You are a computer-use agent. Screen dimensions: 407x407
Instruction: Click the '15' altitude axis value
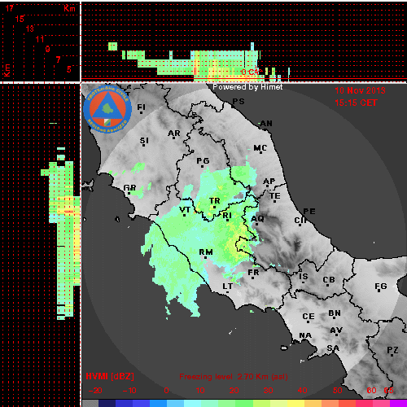point(20,19)
